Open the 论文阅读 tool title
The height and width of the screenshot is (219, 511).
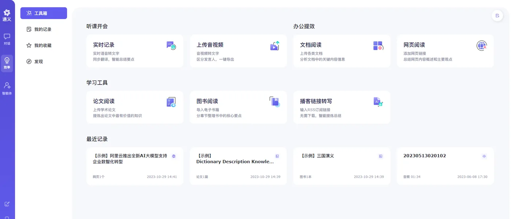point(104,101)
